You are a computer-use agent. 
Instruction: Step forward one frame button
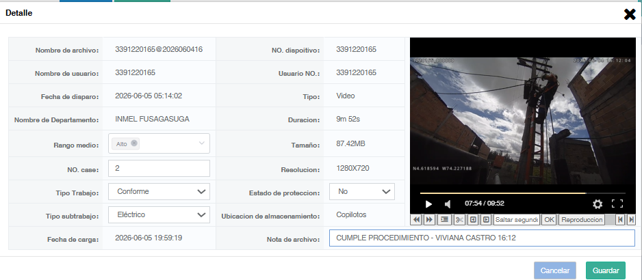tap(486, 219)
